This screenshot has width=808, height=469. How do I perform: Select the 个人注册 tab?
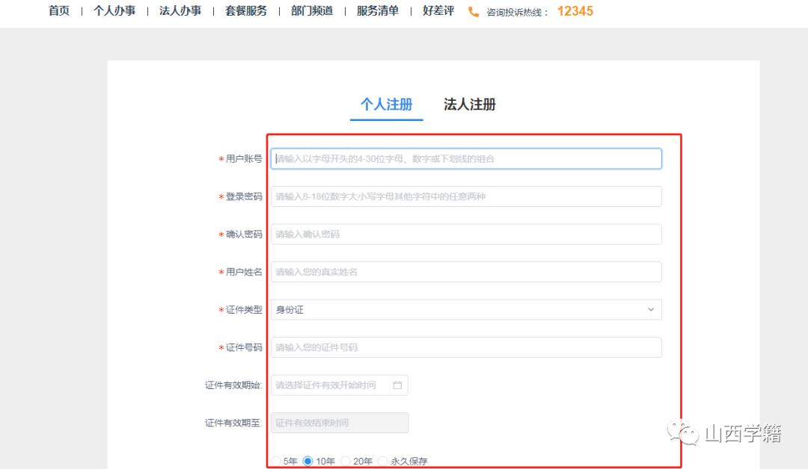386,104
